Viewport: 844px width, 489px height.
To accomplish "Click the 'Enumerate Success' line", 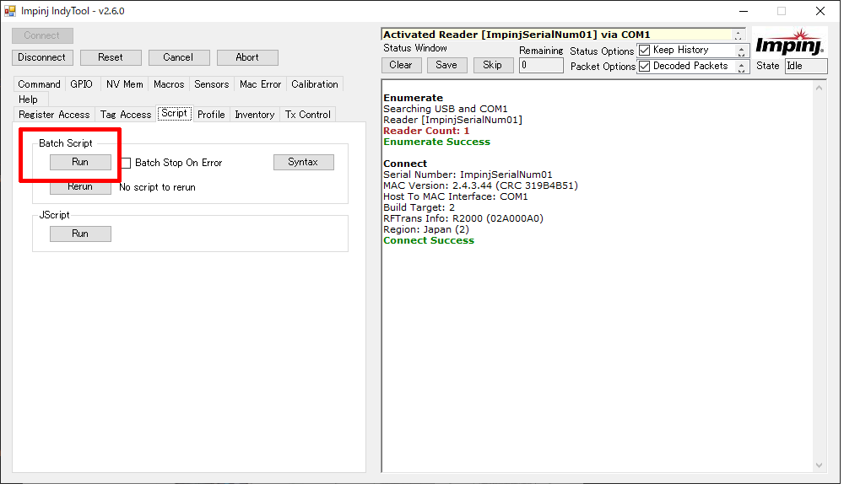I will tap(439, 142).
